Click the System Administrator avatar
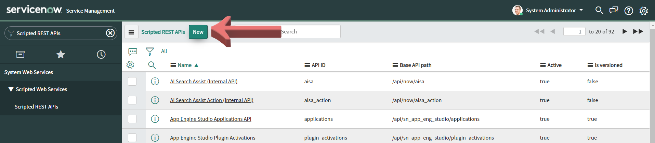 517,10
